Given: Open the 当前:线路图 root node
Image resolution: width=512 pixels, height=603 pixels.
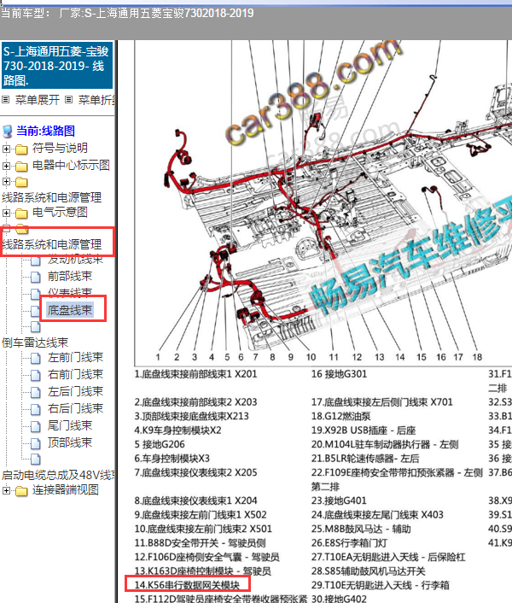Looking at the screenshot, I should pyautogui.click(x=45, y=131).
